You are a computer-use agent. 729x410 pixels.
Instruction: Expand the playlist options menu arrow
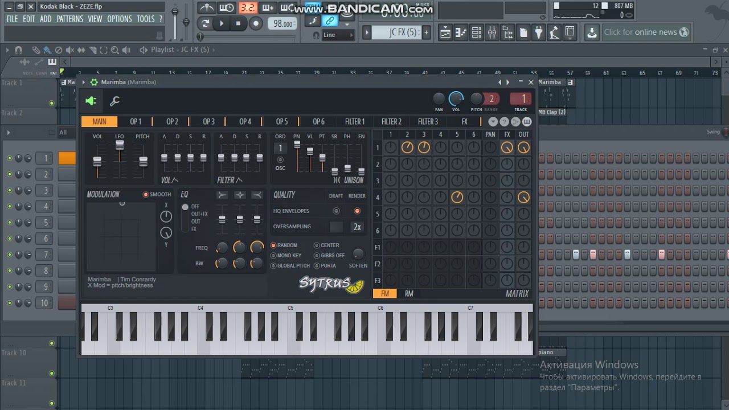9,50
